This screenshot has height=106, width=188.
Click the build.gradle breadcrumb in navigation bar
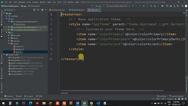pos(34,6)
